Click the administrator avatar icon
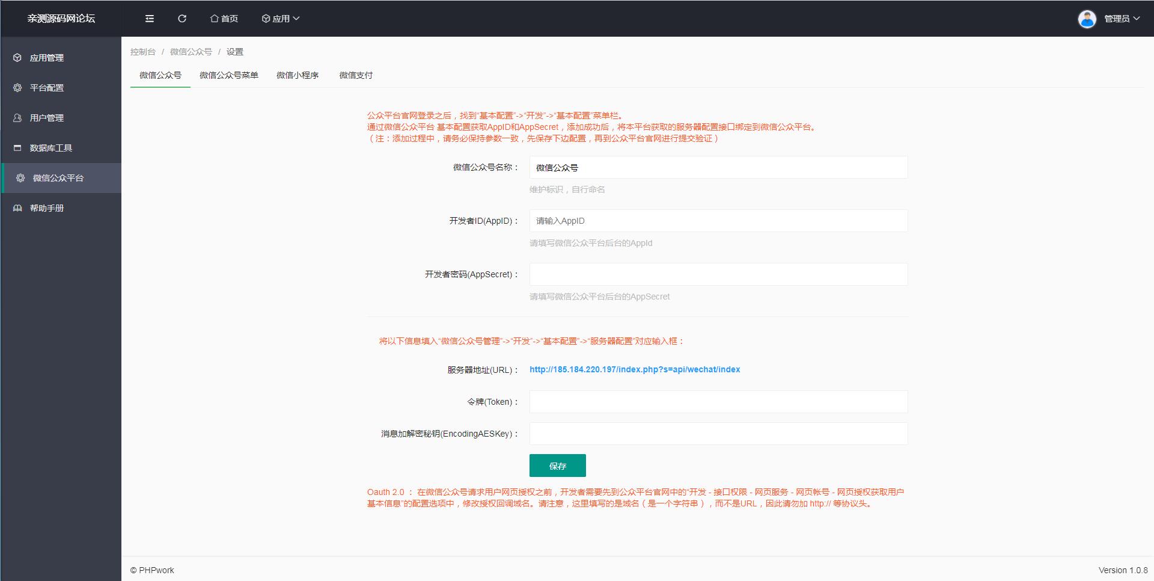This screenshot has height=581, width=1154. click(x=1087, y=19)
